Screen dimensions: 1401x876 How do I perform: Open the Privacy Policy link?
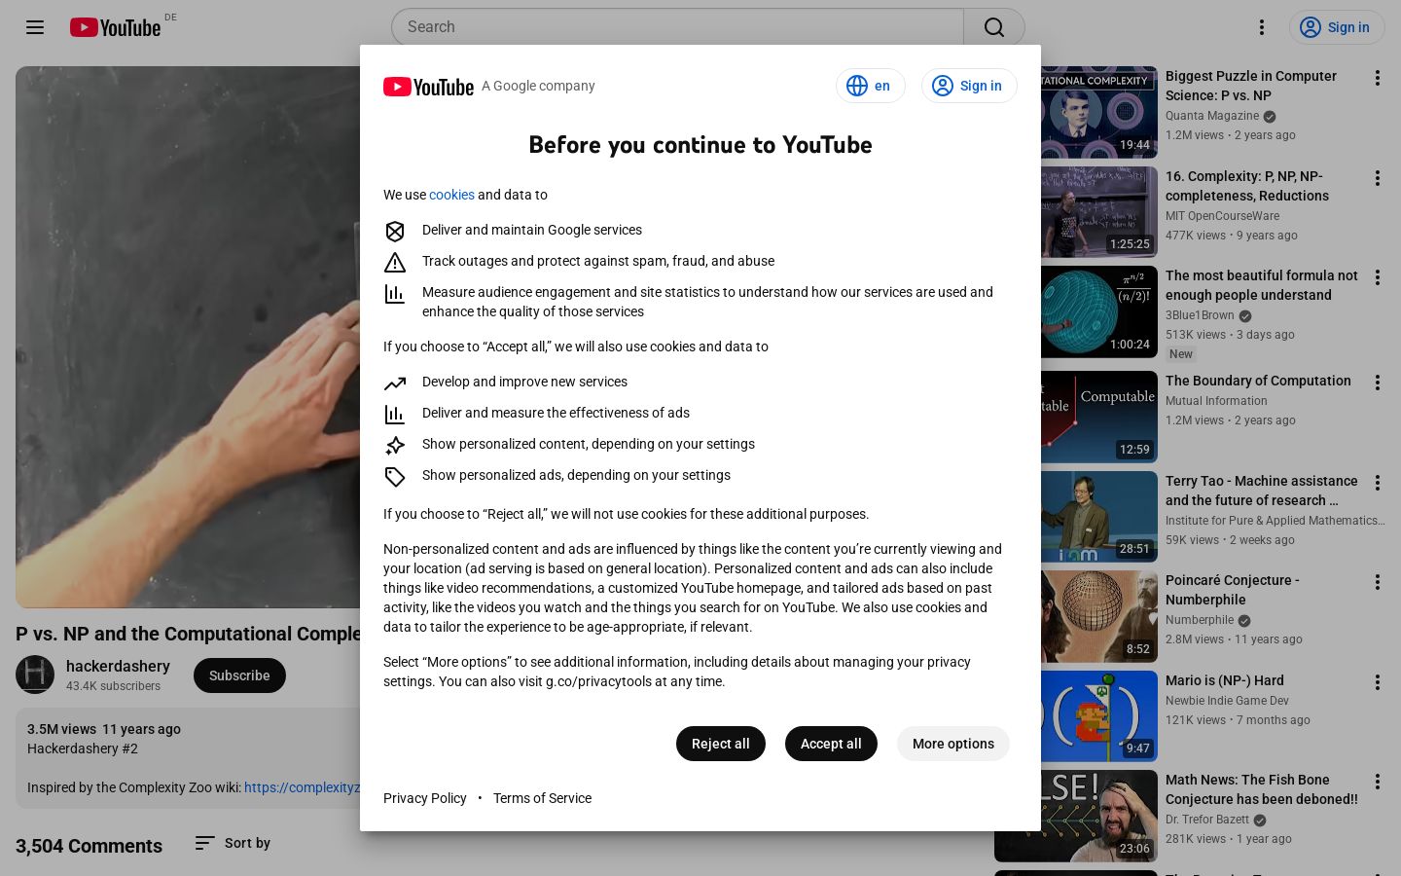(425, 798)
